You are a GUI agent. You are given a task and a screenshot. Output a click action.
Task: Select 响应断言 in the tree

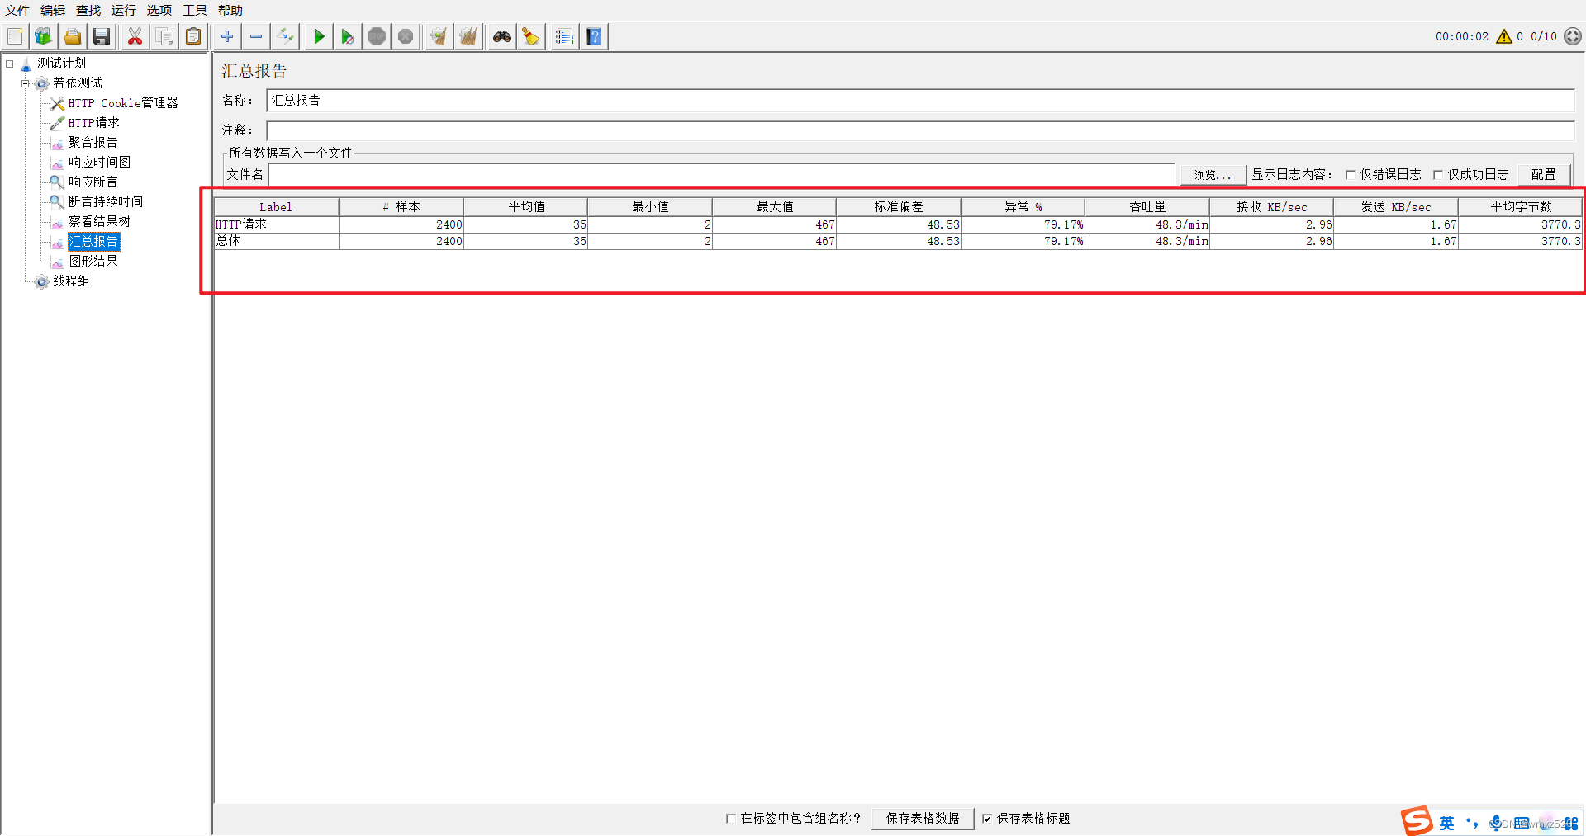point(93,182)
